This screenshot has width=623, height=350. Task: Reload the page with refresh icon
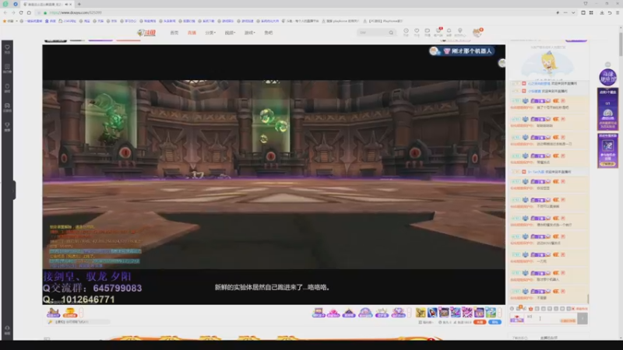pos(21,12)
